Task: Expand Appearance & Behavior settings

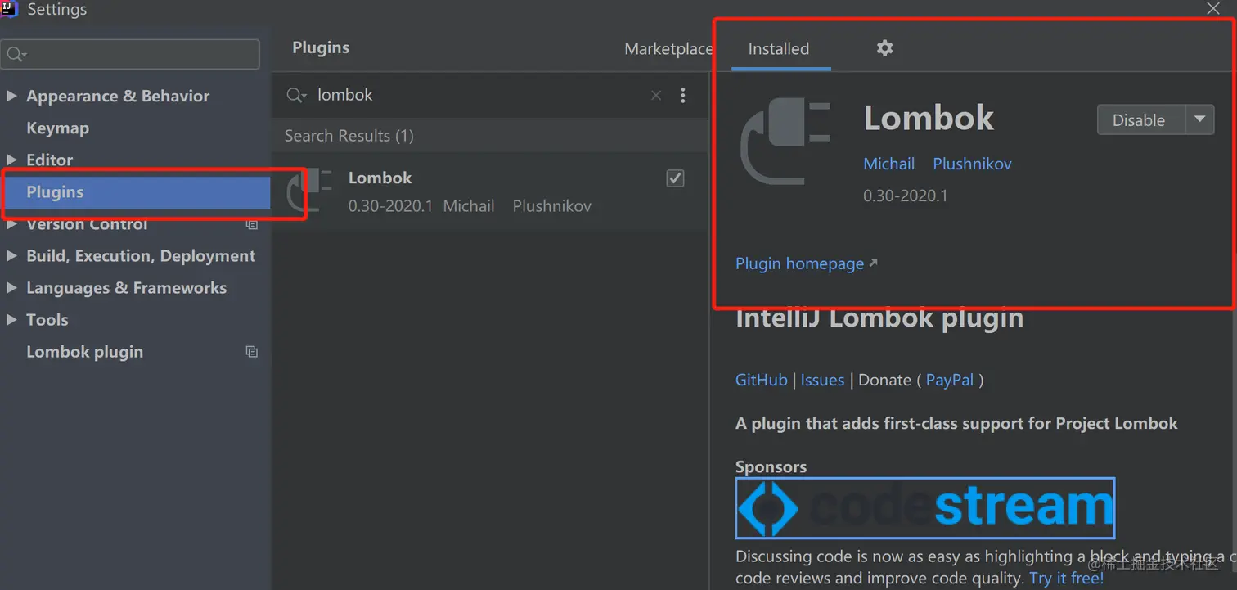Action: tap(11, 96)
